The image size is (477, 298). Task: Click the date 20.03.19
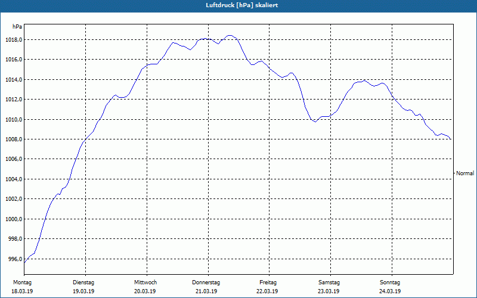[145, 291]
